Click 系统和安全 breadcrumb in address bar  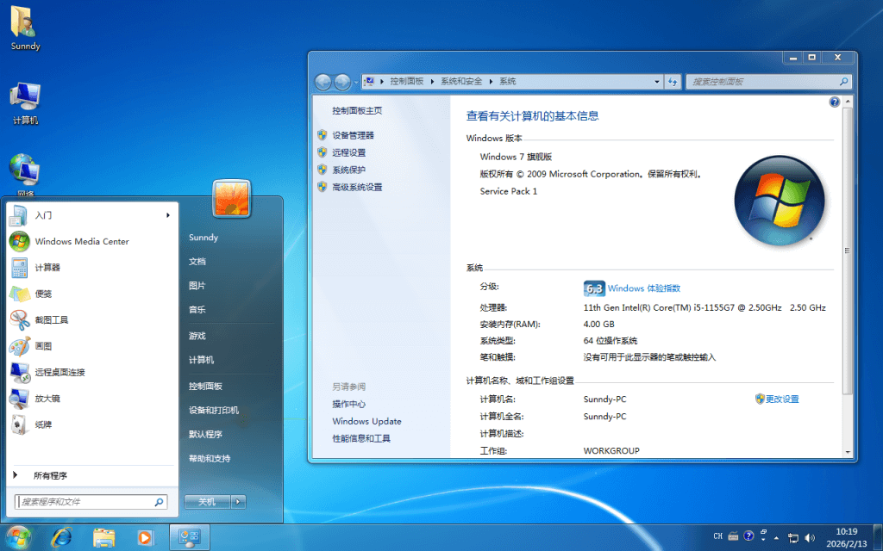pyautogui.click(x=461, y=82)
